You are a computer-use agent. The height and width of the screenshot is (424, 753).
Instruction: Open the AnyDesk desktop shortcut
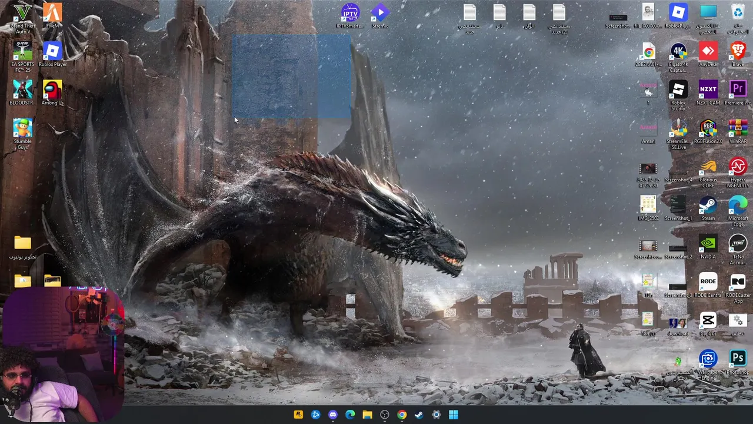[x=708, y=54]
